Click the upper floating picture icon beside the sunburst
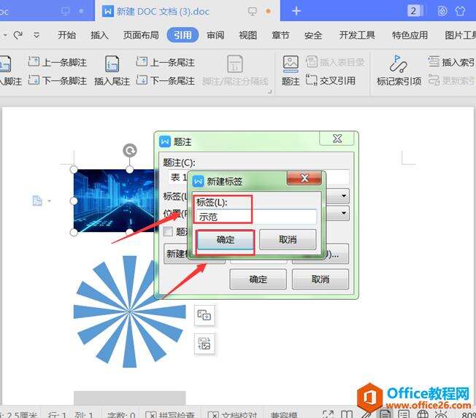Viewport: 476px width, 418px height. (x=204, y=315)
